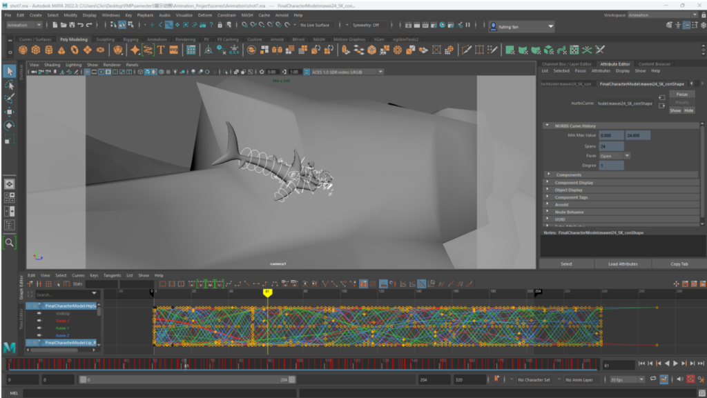Open the Animation menu set dropdown

click(24, 25)
